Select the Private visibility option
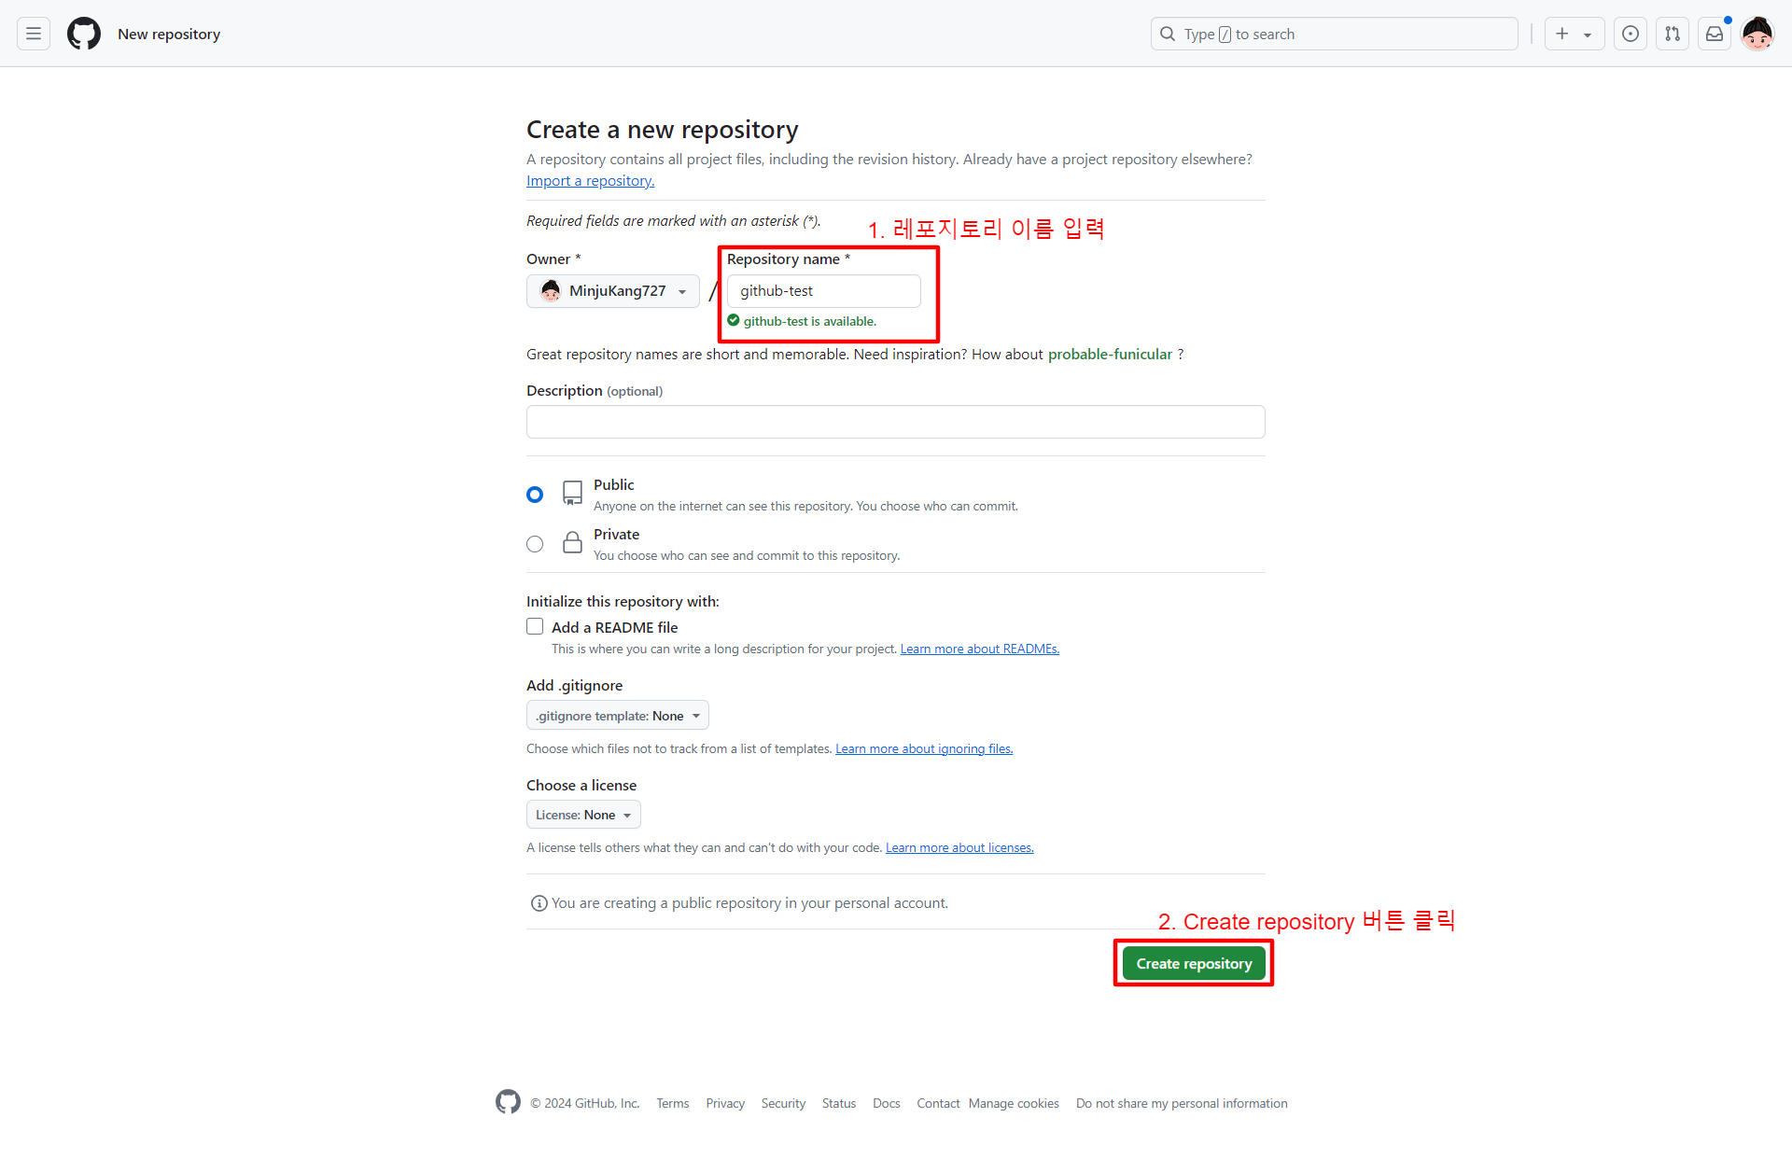Viewport: 1792px width, 1159px height. (535, 544)
